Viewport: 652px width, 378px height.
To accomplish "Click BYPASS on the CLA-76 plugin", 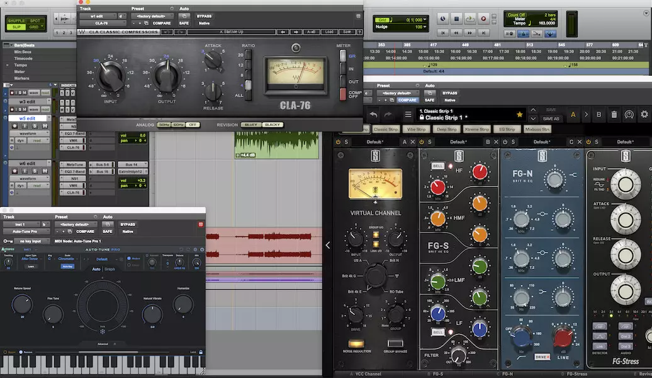I will [x=204, y=16].
